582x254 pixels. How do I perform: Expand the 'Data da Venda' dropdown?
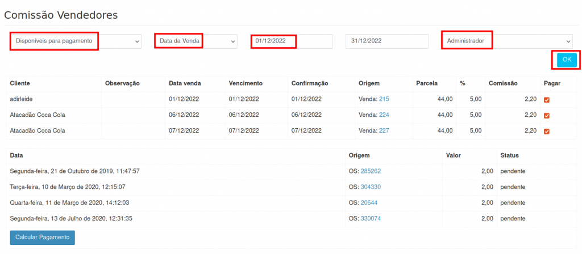pyautogui.click(x=196, y=41)
